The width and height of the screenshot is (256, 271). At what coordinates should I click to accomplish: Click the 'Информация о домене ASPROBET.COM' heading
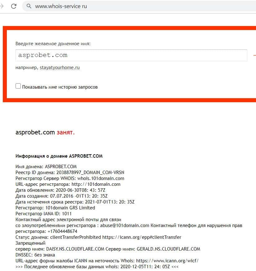(59, 156)
